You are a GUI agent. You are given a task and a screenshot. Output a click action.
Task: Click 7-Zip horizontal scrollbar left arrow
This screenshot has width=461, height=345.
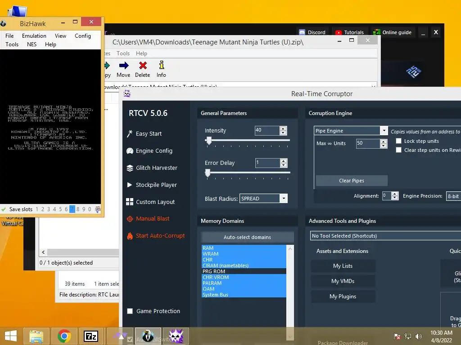click(43, 252)
